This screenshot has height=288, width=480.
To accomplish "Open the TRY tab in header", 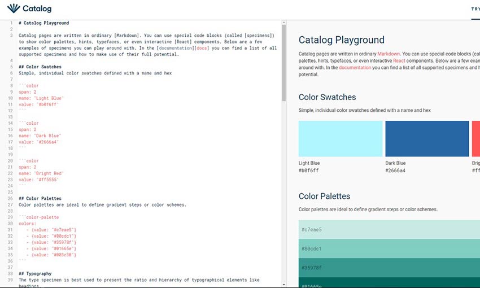I will (475, 9).
